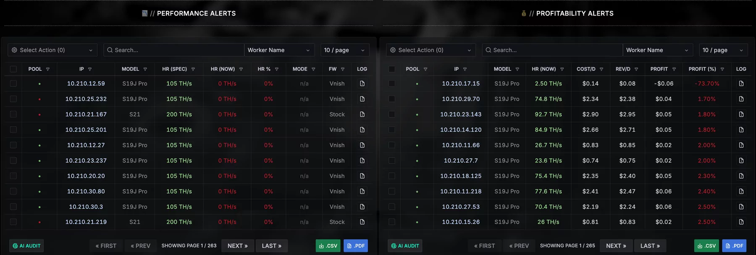Check the row for 10.210.21.167
Viewport: 756px width, 255px height.
tap(13, 114)
